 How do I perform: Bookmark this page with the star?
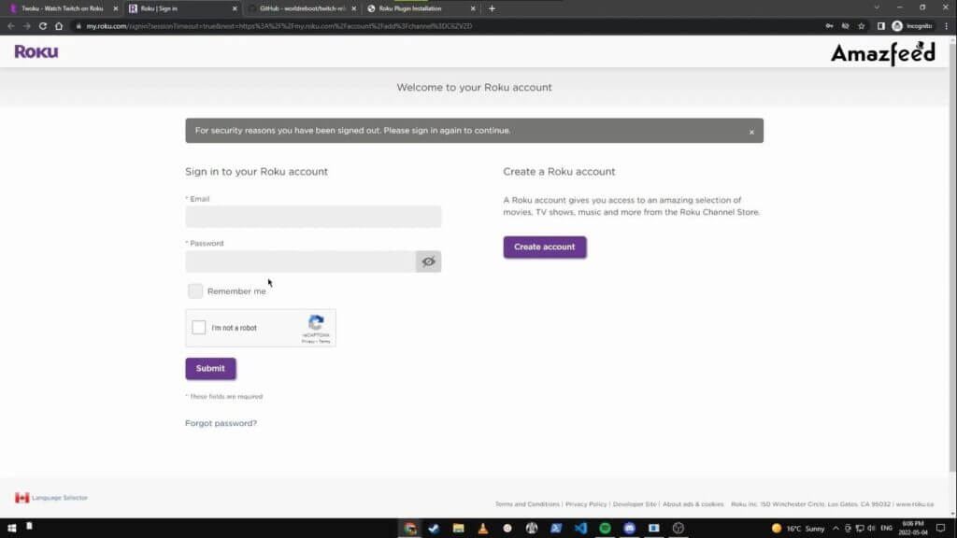click(x=861, y=26)
